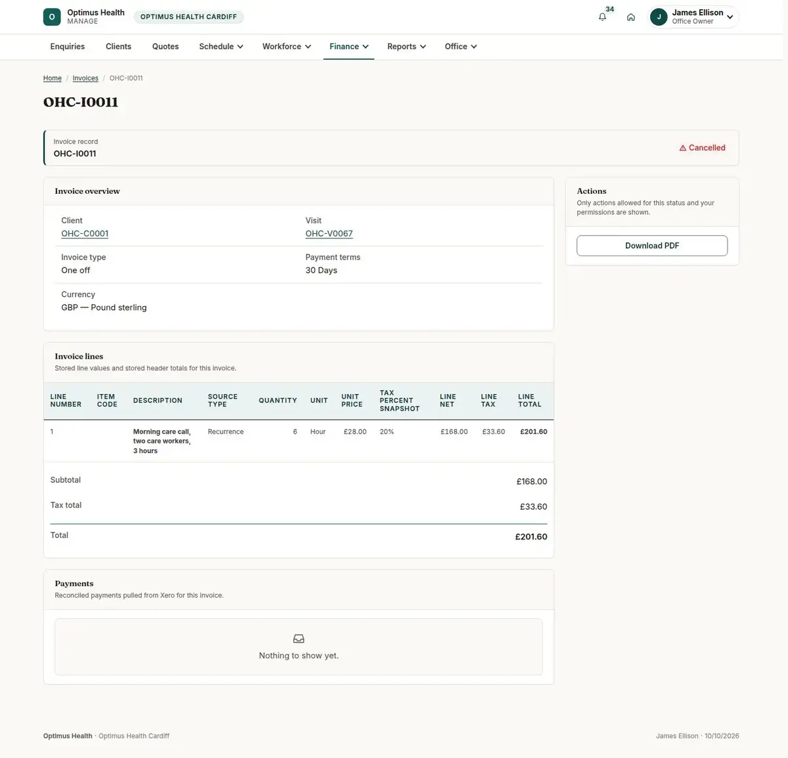The width and height of the screenshot is (788, 758).
Task: Click the Optimus Health logo square
Action: pos(52,17)
